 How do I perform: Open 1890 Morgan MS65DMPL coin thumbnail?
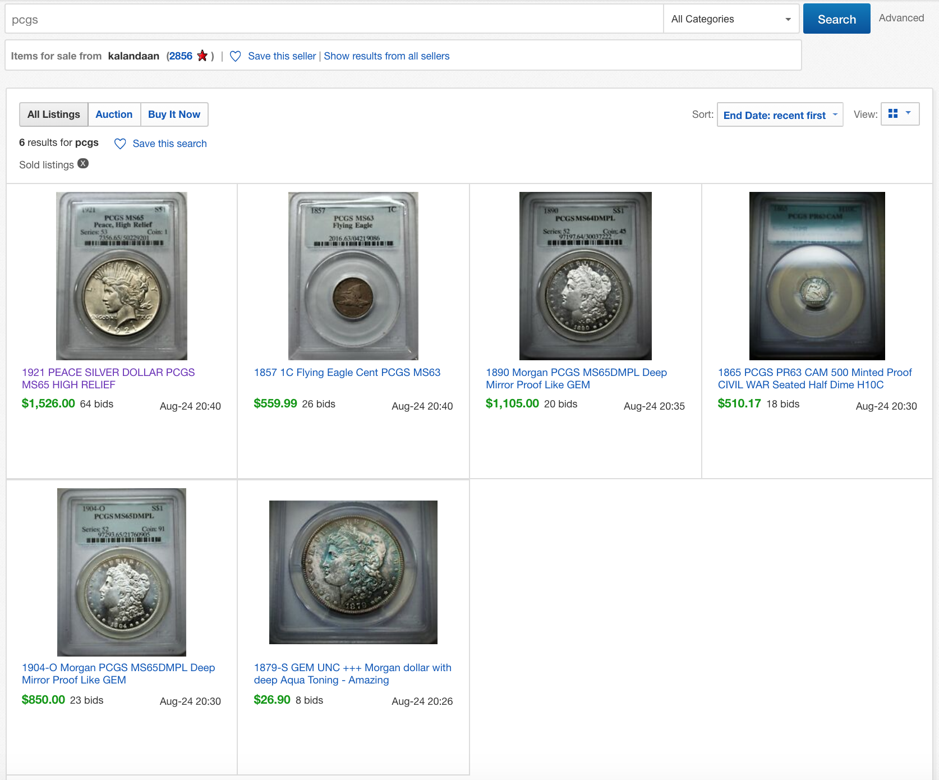point(586,276)
